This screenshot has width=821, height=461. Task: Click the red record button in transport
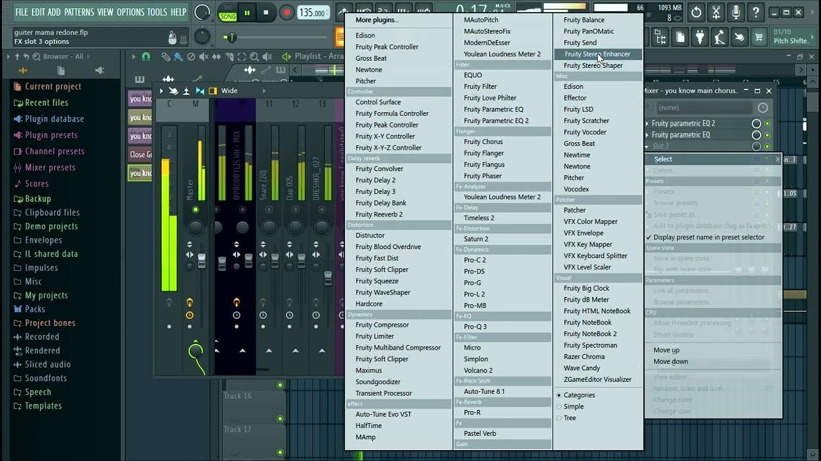click(287, 12)
